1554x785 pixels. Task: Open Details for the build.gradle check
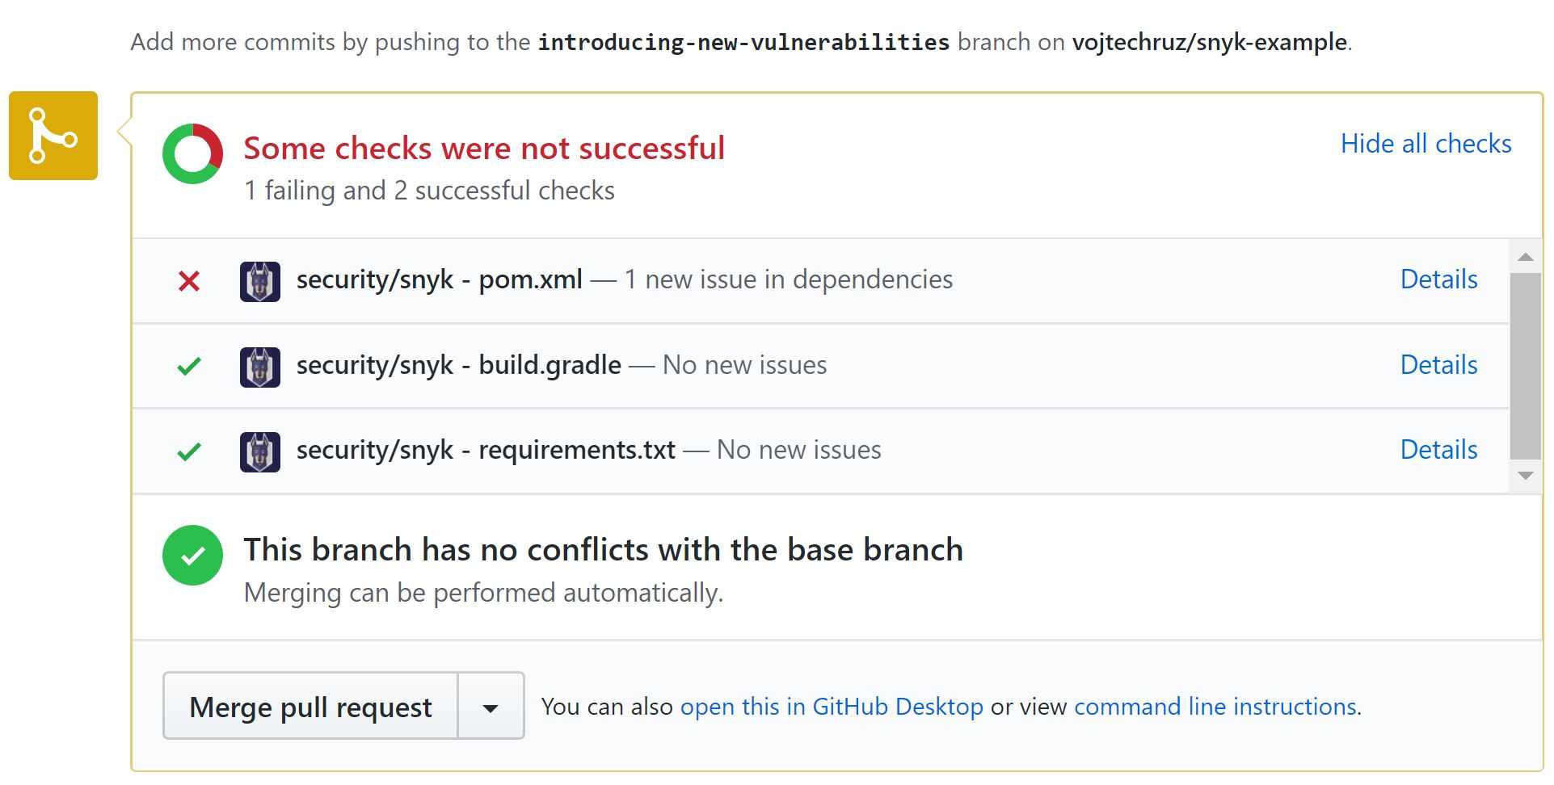[x=1438, y=365]
